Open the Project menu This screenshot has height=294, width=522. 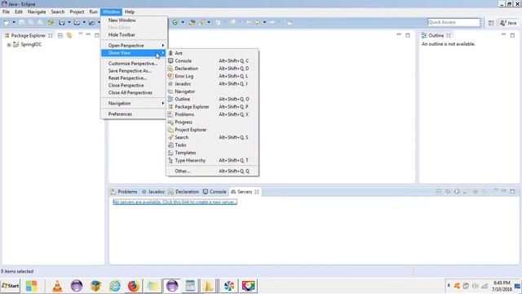coord(77,11)
